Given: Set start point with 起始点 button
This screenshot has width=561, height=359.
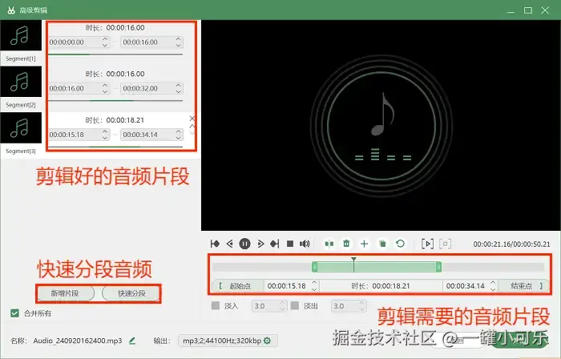Looking at the screenshot, I should [237, 286].
